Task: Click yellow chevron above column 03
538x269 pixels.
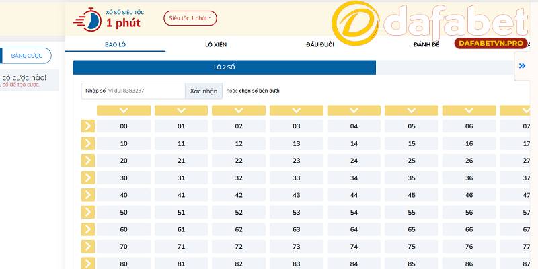Action: [x=296, y=110]
